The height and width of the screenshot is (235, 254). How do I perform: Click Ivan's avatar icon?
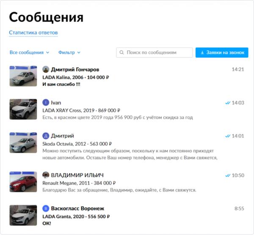click(46, 103)
